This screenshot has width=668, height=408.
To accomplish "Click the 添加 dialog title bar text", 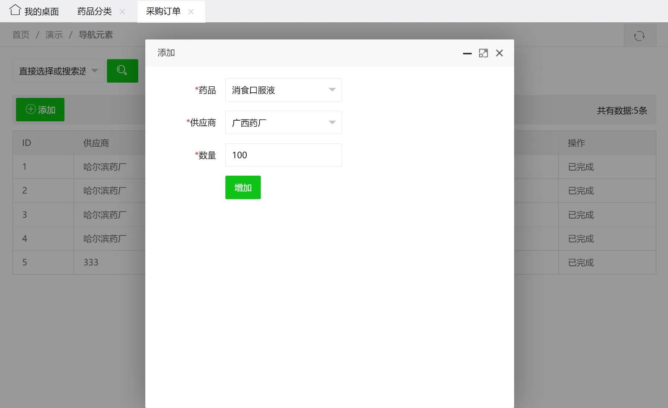I will click(x=166, y=53).
